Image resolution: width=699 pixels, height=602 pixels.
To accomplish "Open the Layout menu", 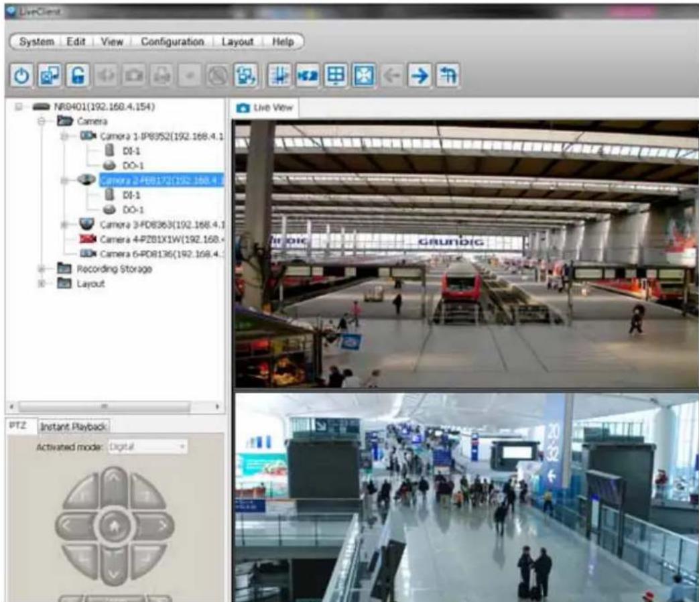I will click(x=238, y=42).
